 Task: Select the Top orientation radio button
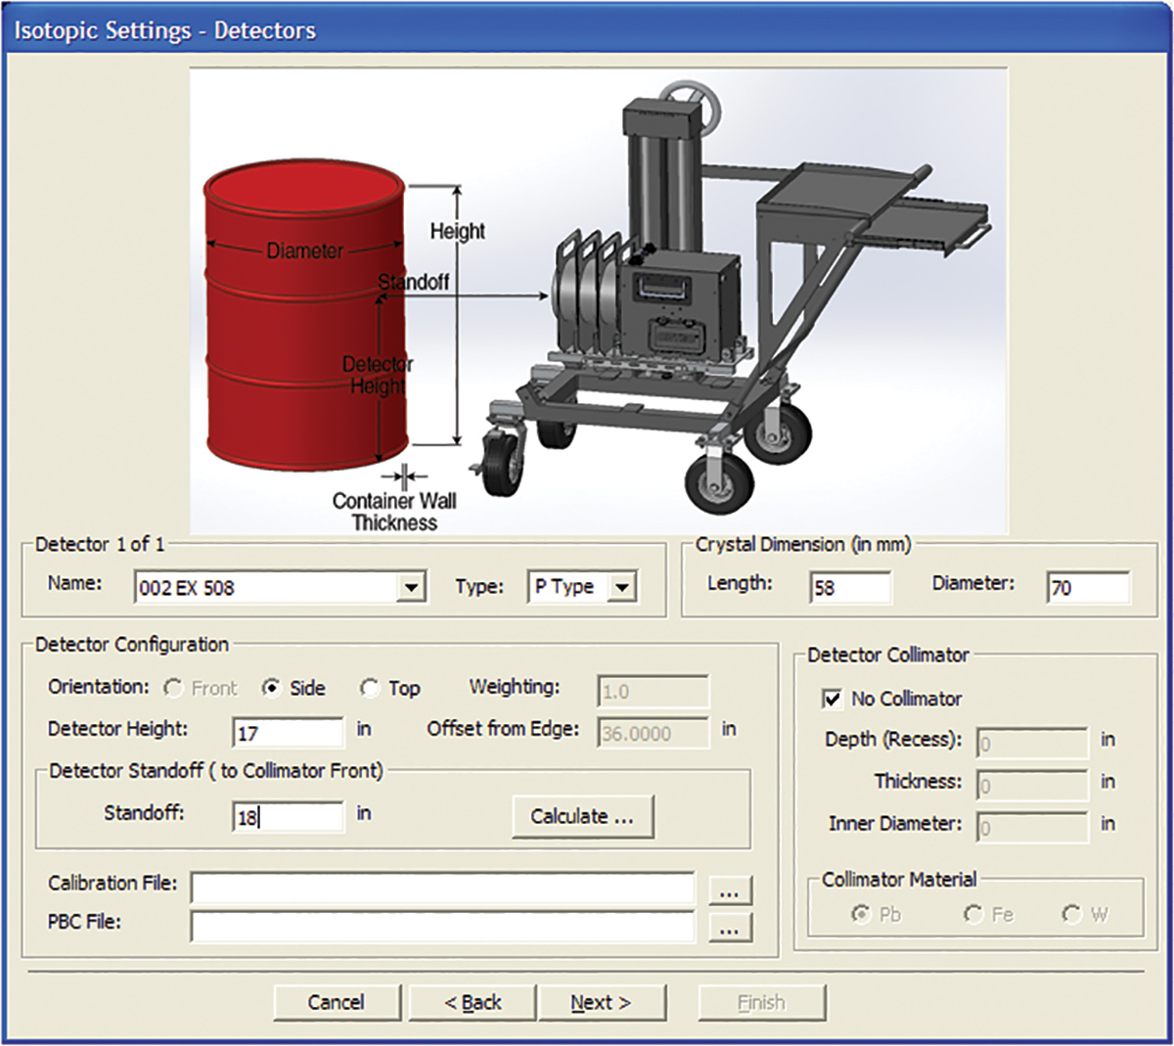370,689
